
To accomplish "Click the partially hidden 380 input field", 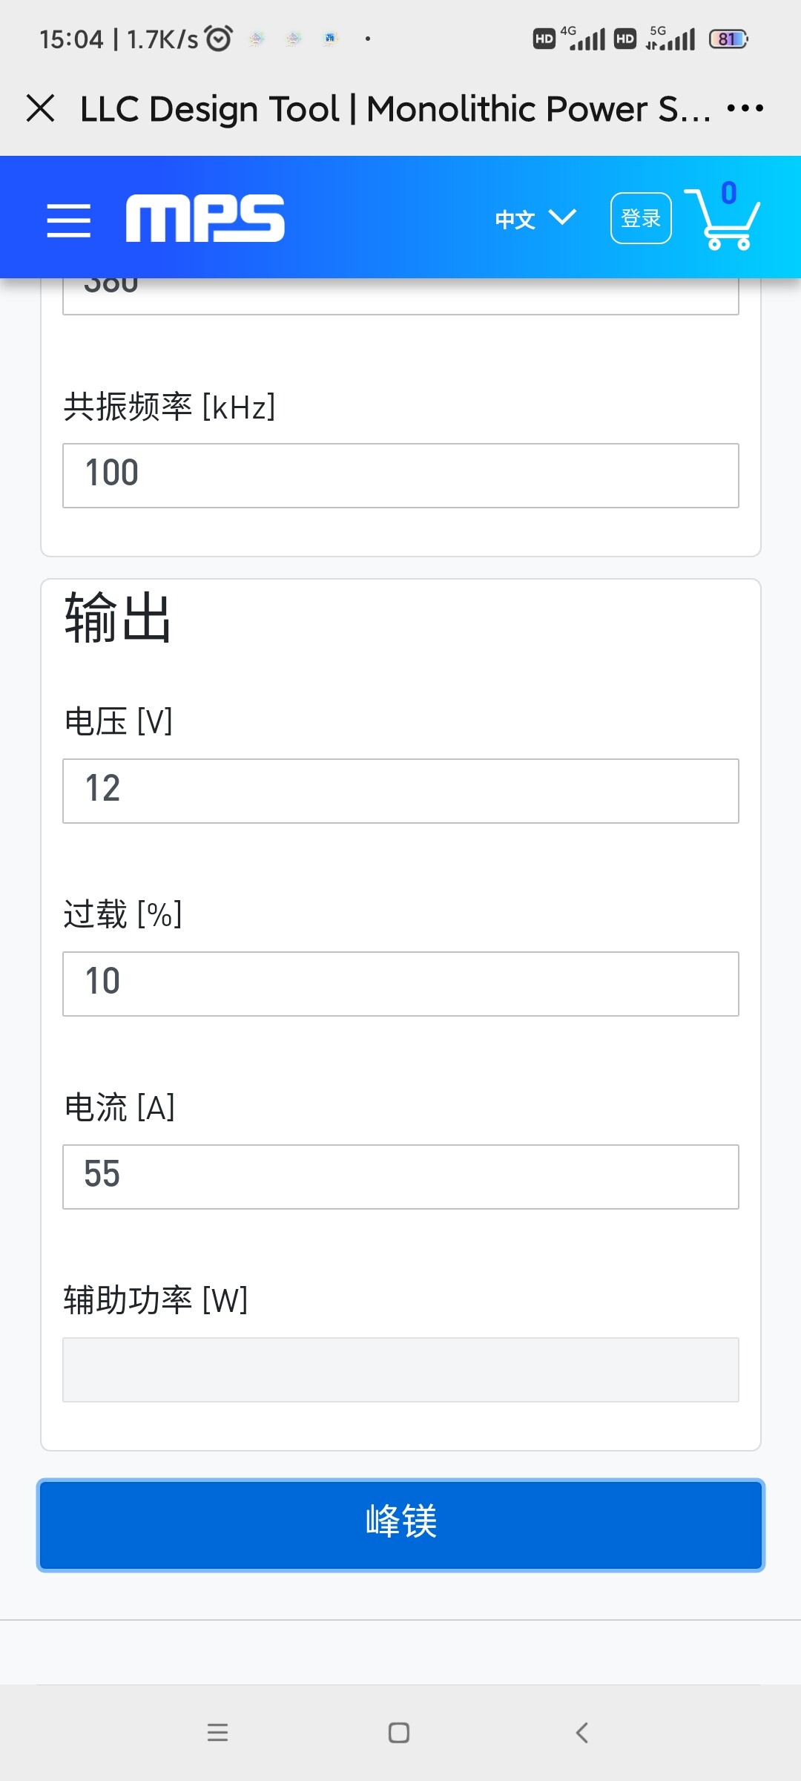I will click(x=400, y=295).
